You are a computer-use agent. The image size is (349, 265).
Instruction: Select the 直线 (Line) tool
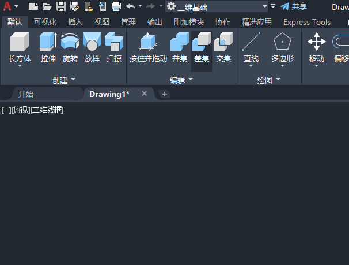click(x=251, y=47)
